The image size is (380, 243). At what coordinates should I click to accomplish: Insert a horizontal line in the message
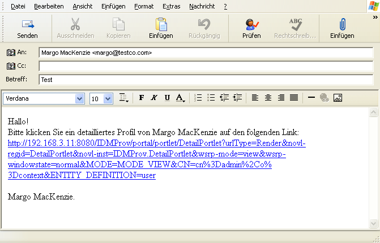311,98
